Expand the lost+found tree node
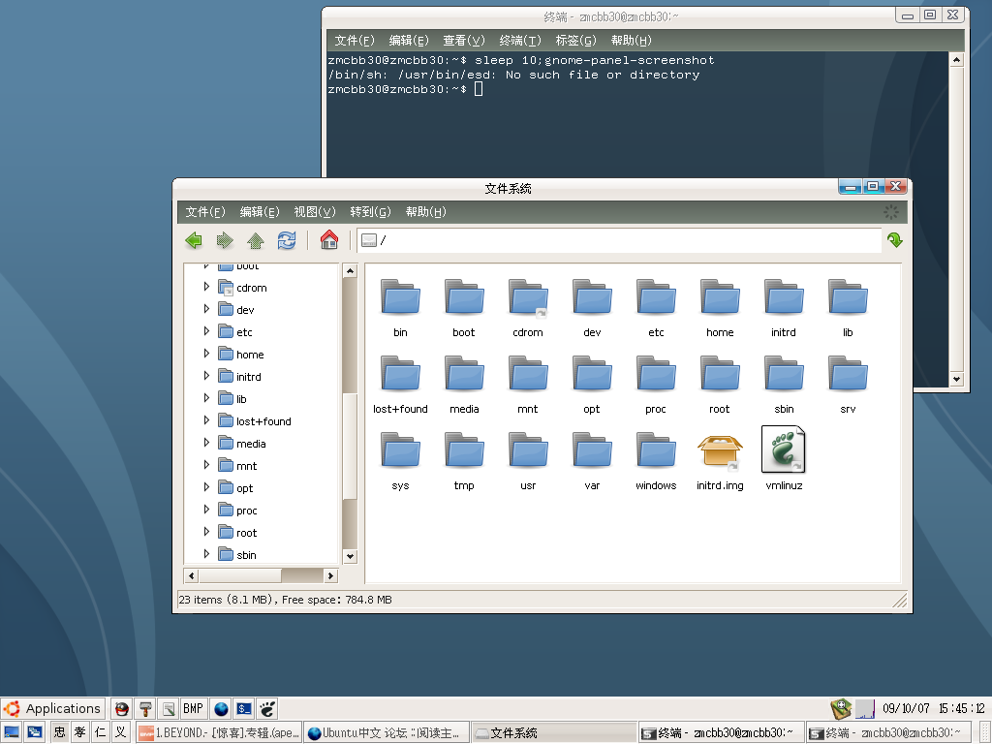The image size is (992, 744). [x=206, y=420]
